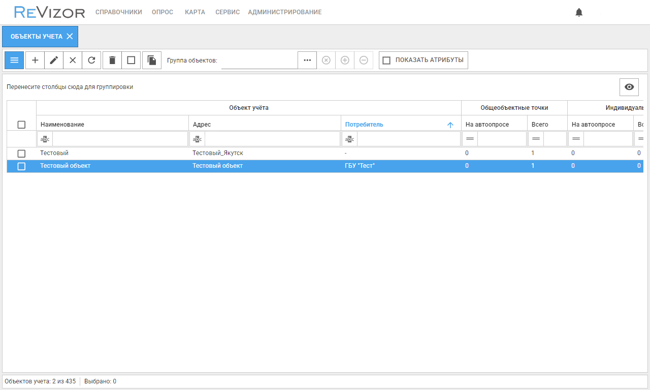The height and width of the screenshot is (390, 650).
Task: Open КАРТА menu
Action: 195,12
